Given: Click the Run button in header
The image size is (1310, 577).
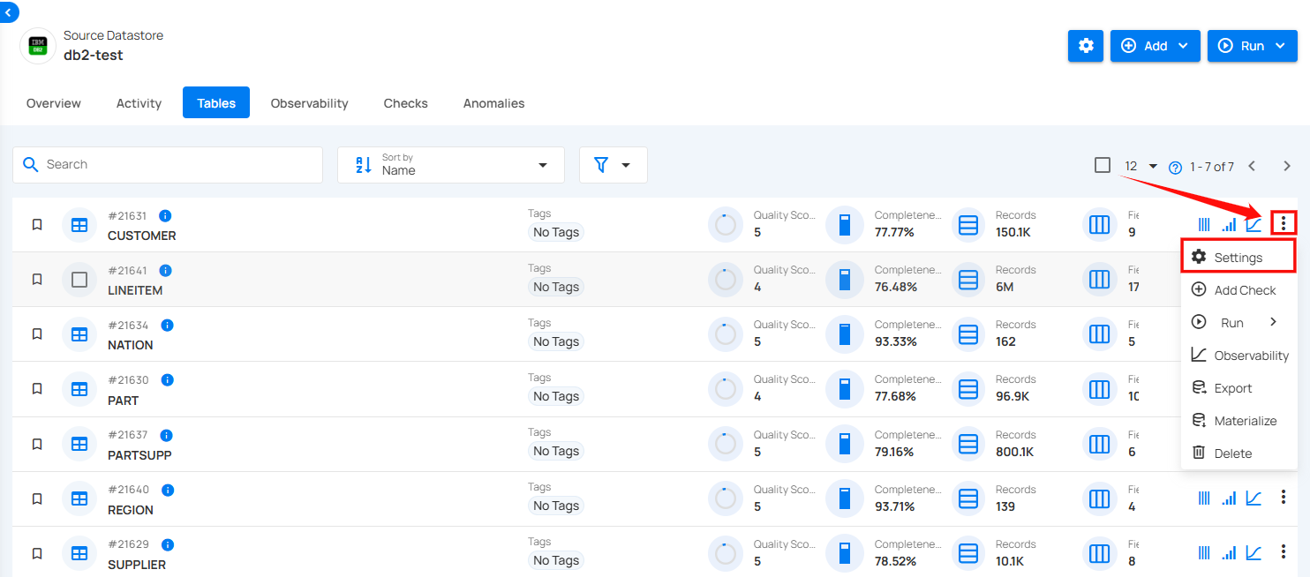Looking at the screenshot, I should (x=1252, y=46).
